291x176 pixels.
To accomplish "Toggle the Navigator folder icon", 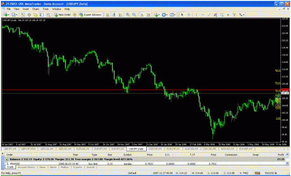I will click(x=35, y=15).
